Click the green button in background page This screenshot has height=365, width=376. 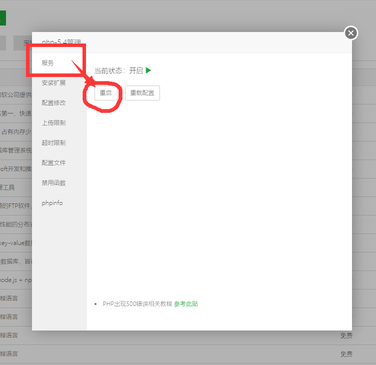pyautogui.click(x=3, y=18)
